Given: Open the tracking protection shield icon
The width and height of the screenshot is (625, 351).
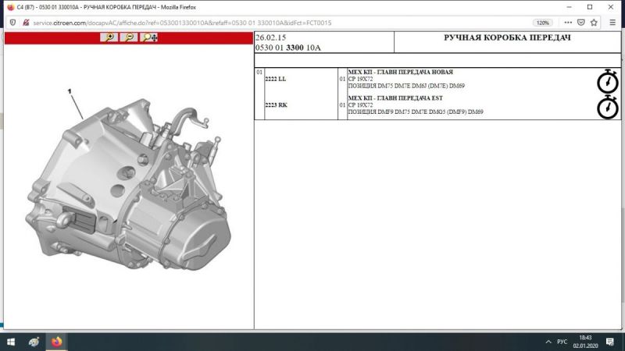Looking at the screenshot, I should [x=12, y=23].
